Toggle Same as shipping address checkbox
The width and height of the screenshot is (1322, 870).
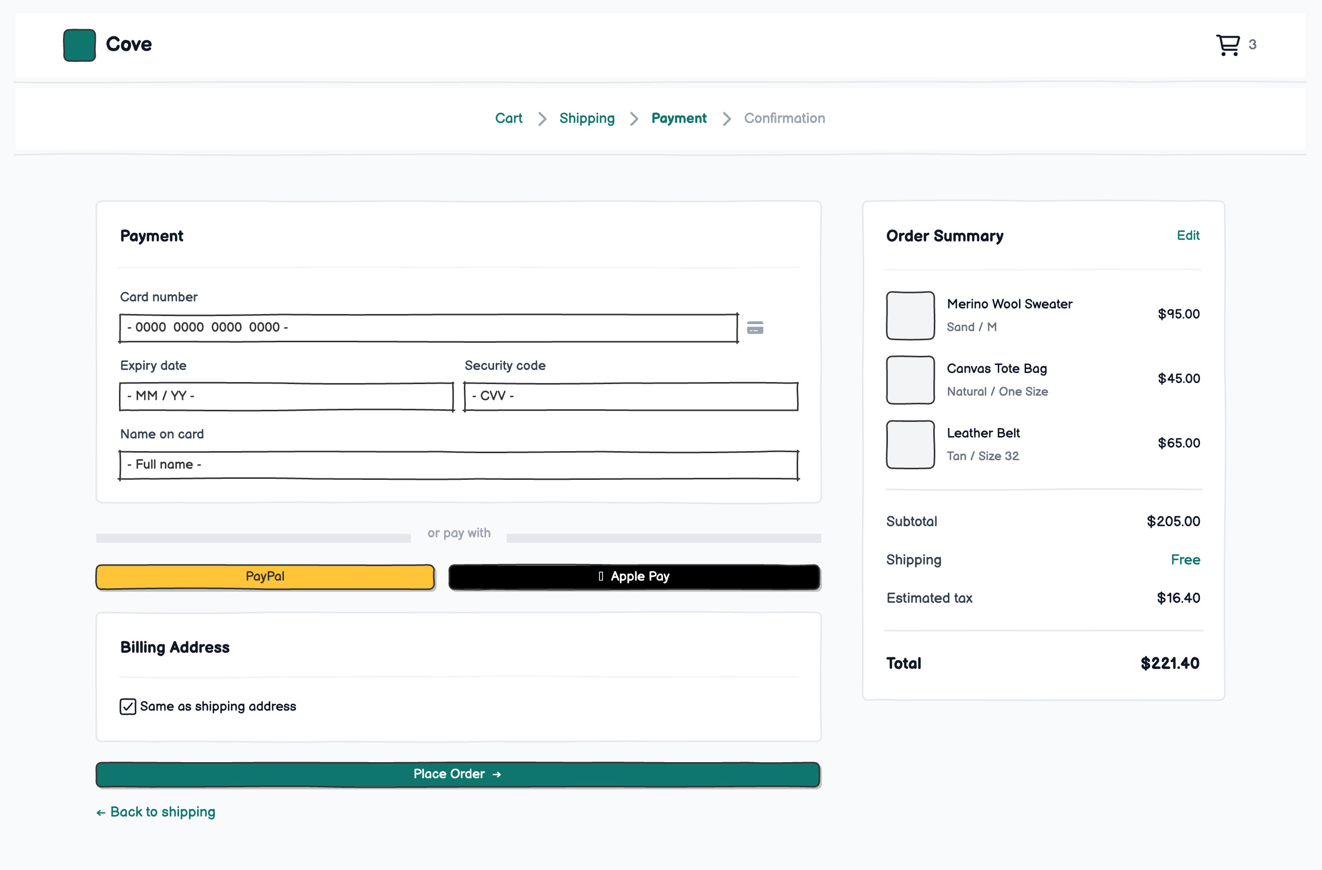(128, 706)
